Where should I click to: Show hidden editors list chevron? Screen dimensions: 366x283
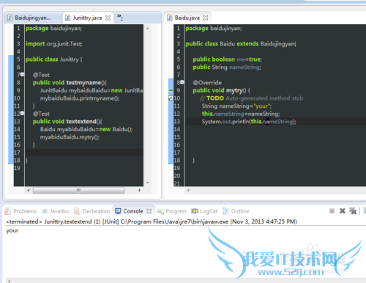(120, 18)
